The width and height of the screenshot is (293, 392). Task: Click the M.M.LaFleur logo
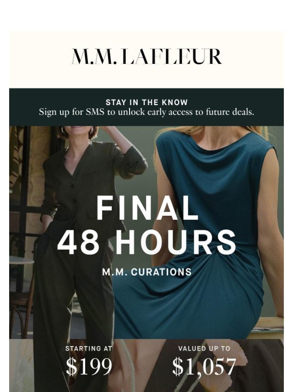pyautogui.click(x=146, y=56)
